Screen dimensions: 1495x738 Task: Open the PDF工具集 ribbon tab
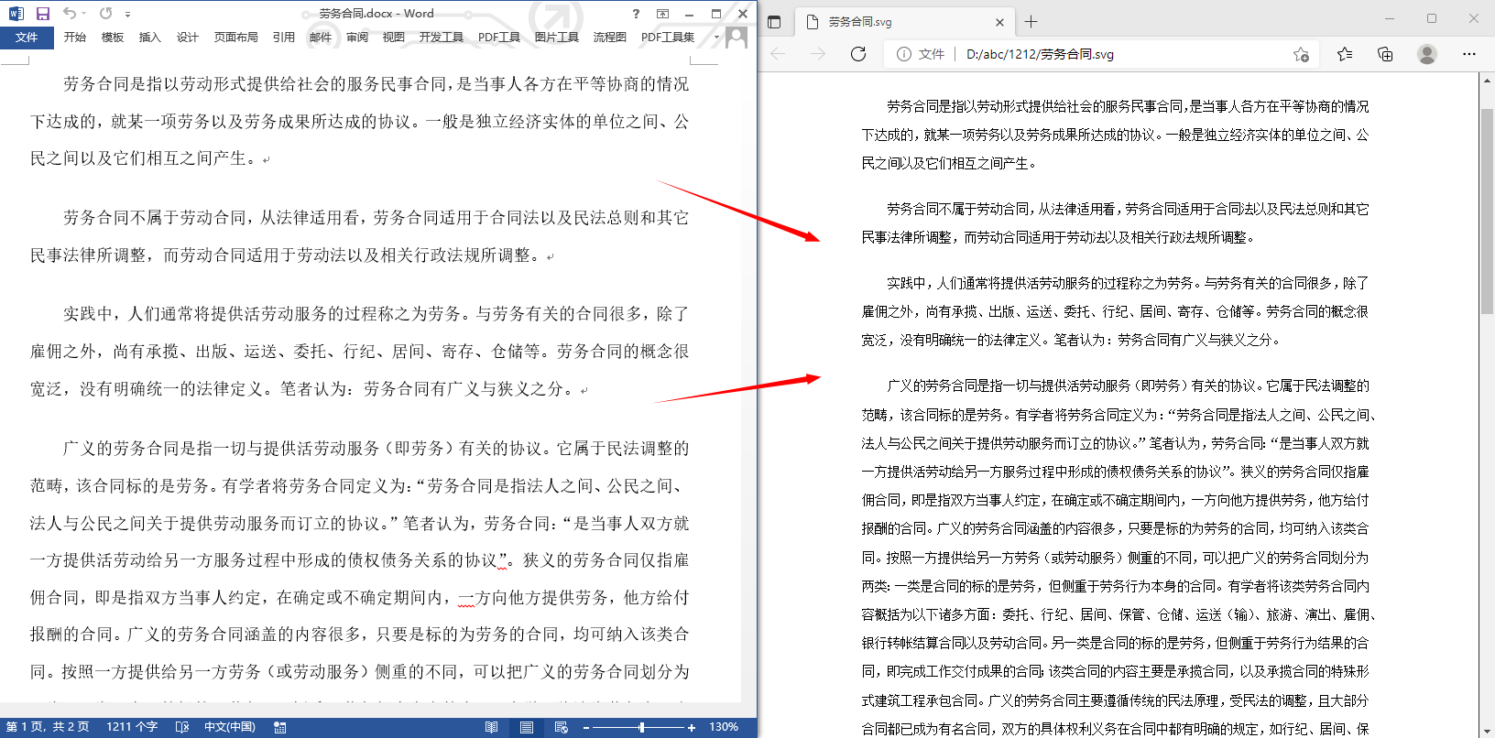tap(668, 38)
